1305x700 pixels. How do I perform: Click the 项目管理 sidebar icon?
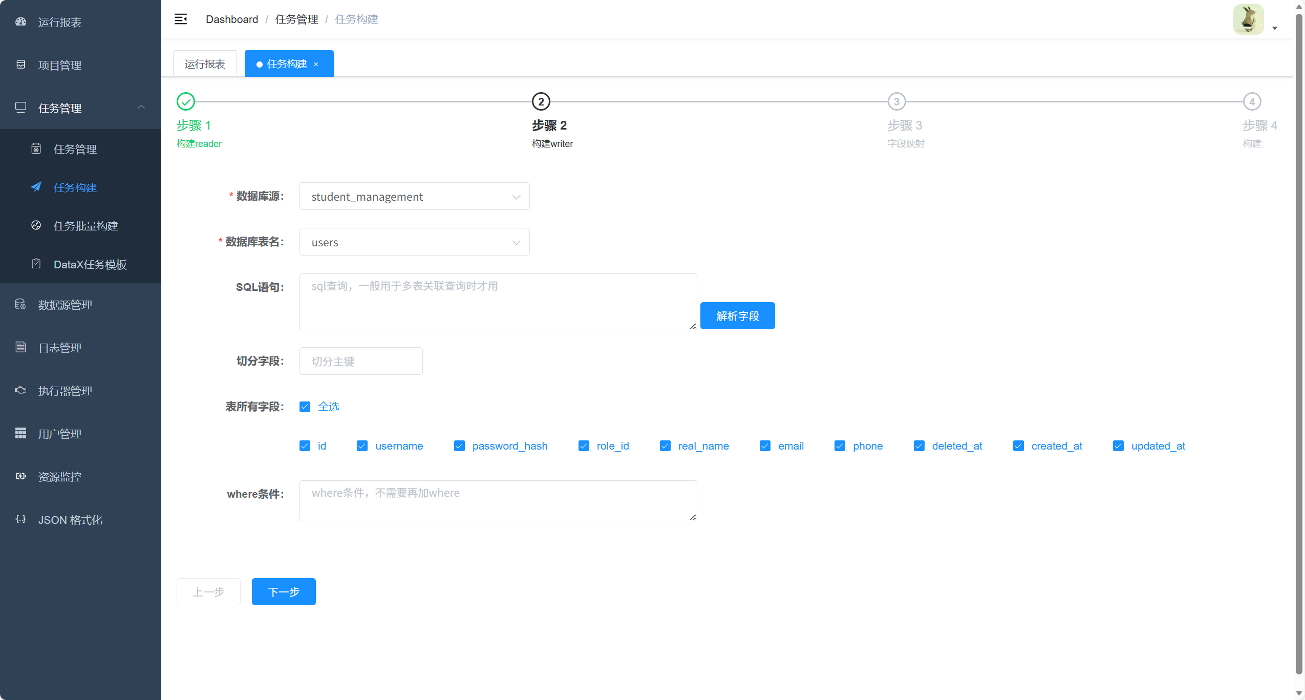click(20, 65)
